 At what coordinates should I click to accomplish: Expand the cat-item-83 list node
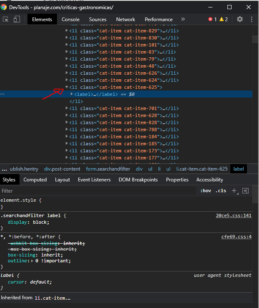pyautogui.click(x=67, y=52)
